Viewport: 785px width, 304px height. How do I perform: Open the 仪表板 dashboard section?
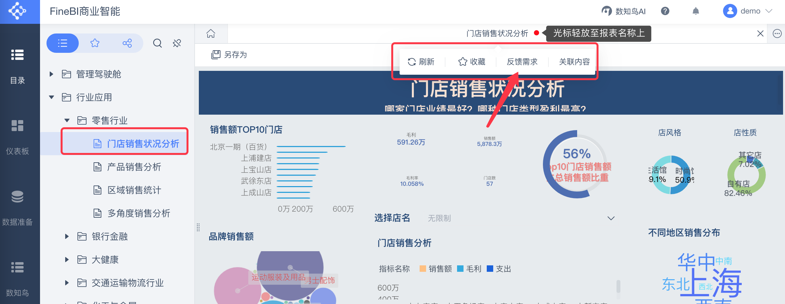[x=17, y=138]
